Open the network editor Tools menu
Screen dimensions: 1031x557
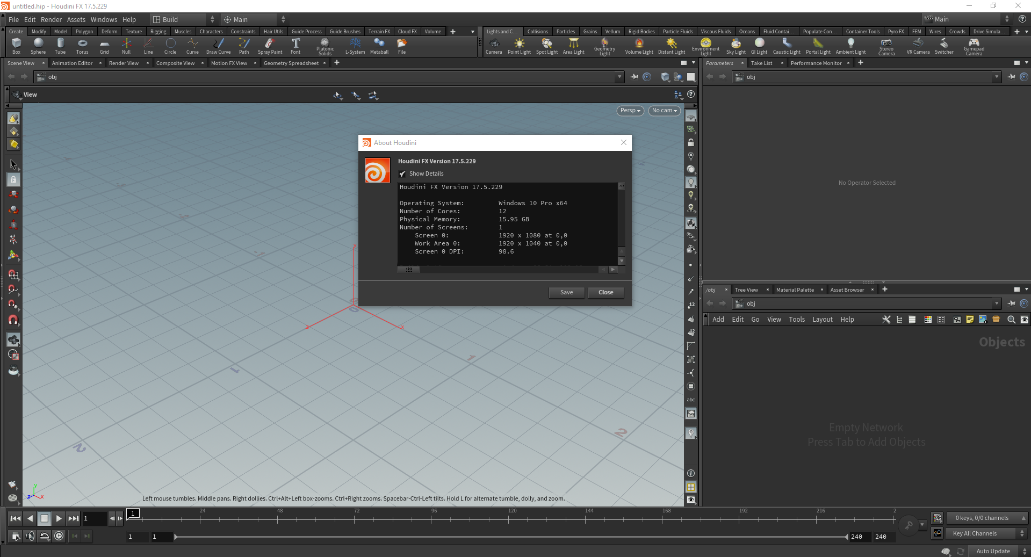[797, 320]
